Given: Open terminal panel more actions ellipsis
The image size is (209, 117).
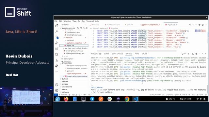Looking at the screenshot, I should 200,54.
